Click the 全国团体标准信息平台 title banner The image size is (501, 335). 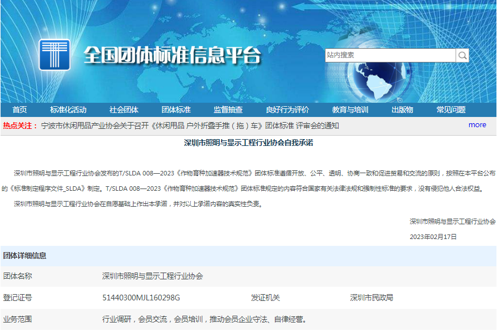coord(172,56)
